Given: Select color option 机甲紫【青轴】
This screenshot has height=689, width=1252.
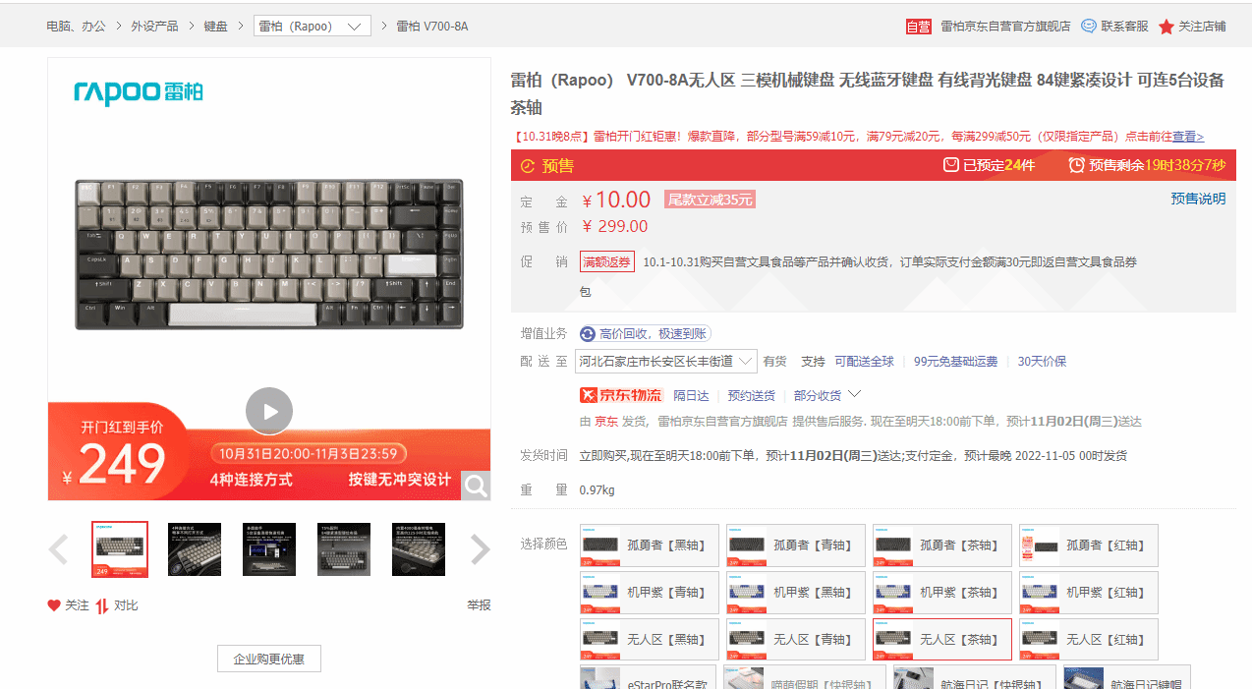Looking at the screenshot, I should coord(650,592).
